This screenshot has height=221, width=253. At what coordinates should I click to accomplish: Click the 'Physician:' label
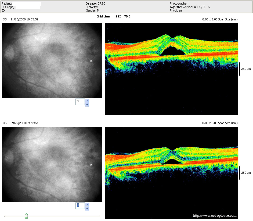click(x=176, y=10)
